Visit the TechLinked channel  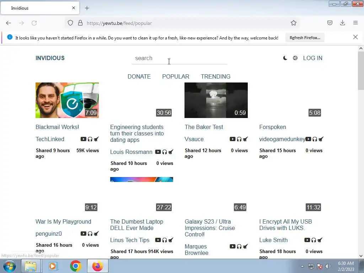pos(50,139)
